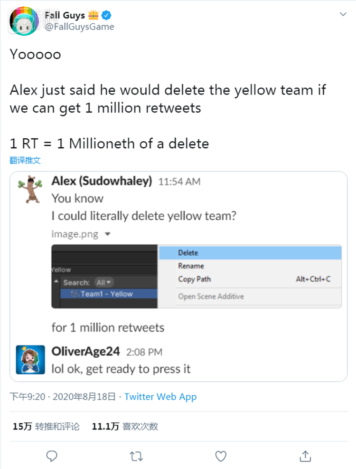Open the Twitter Web App link

point(160,397)
